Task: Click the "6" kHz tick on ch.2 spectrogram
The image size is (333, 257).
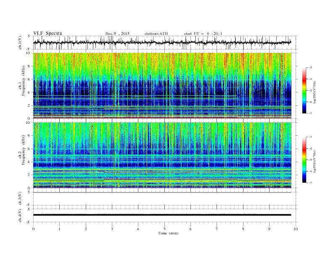Action: click(29, 149)
